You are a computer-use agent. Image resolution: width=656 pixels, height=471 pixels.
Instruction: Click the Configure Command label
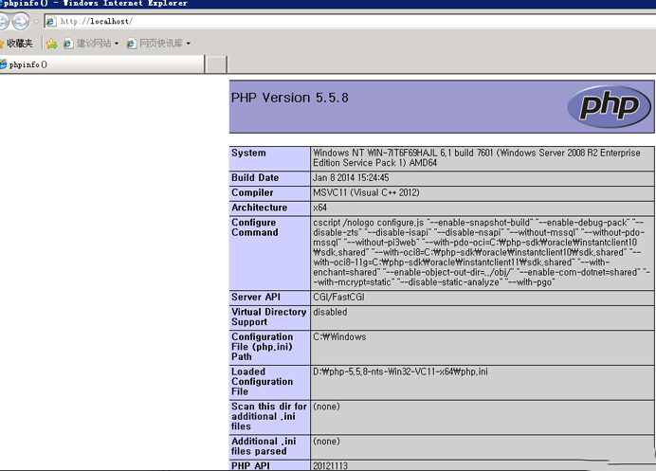[x=255, y=227]
